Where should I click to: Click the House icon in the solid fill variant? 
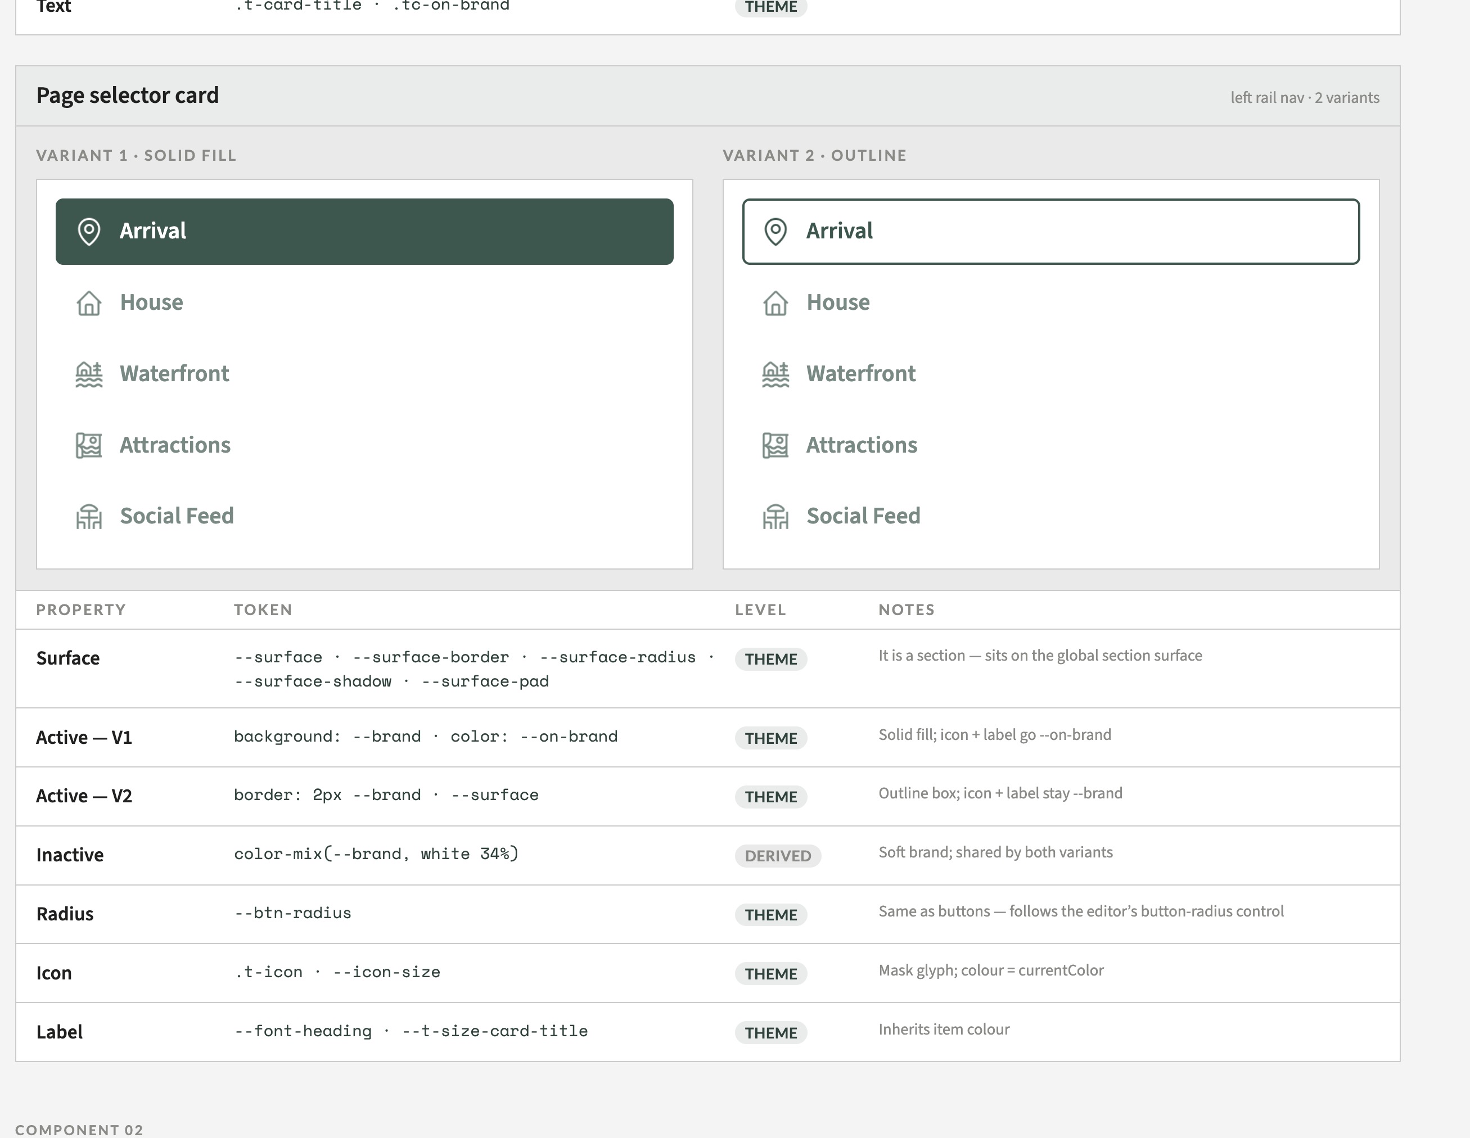coord(89,303)
